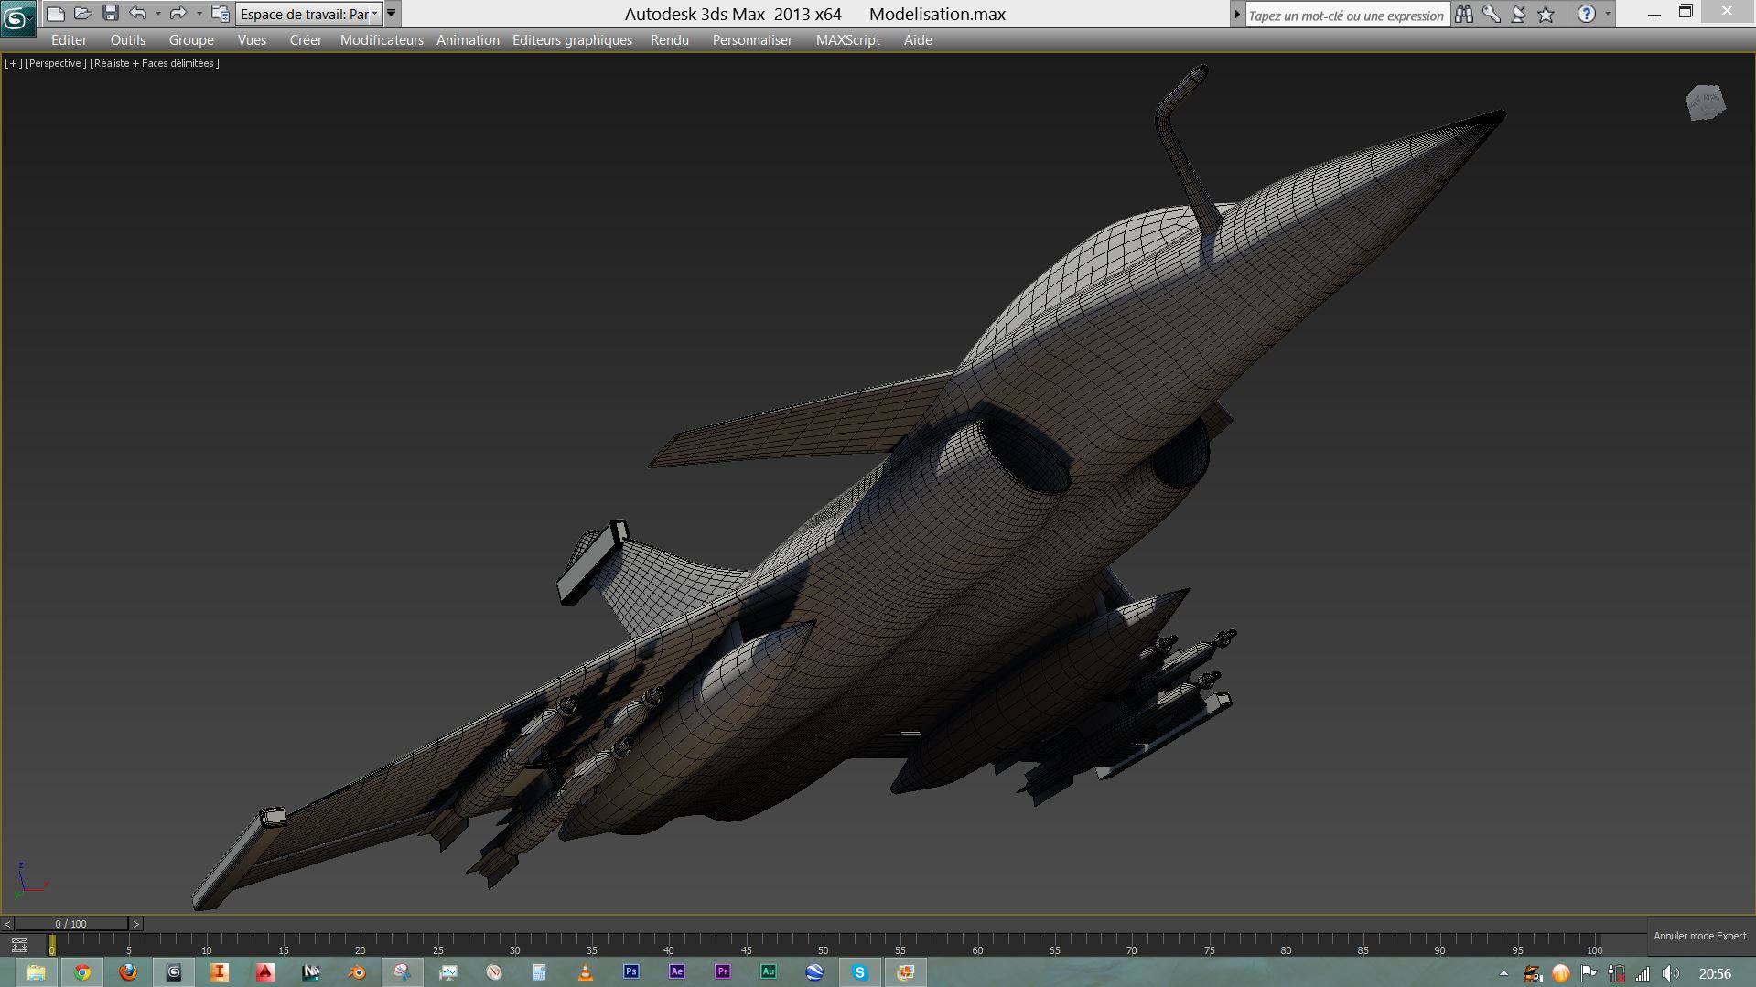Click the ViewCube in the viewport corner

[1706, 102]
